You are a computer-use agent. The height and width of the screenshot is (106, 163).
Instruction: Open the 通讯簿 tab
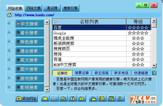[x=52, y=8]
